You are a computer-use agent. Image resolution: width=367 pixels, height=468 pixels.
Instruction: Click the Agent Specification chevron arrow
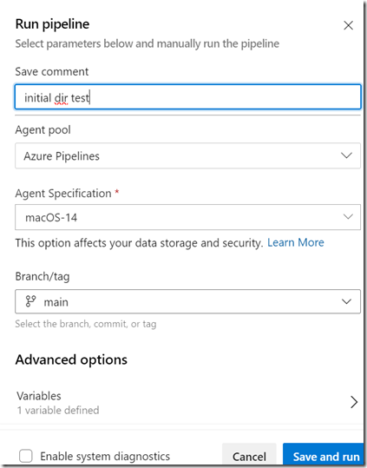348,217
